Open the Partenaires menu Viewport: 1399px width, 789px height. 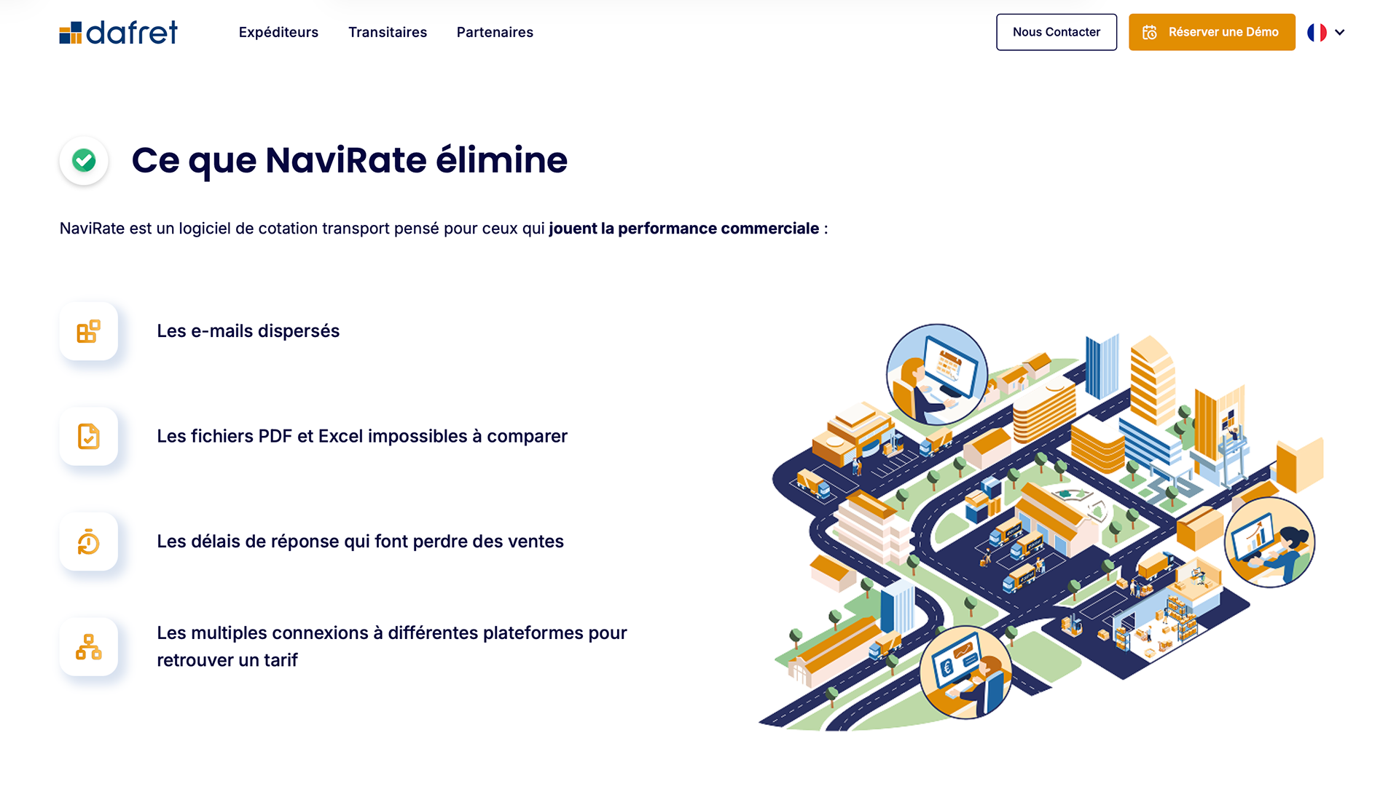(x=495, y=32)
